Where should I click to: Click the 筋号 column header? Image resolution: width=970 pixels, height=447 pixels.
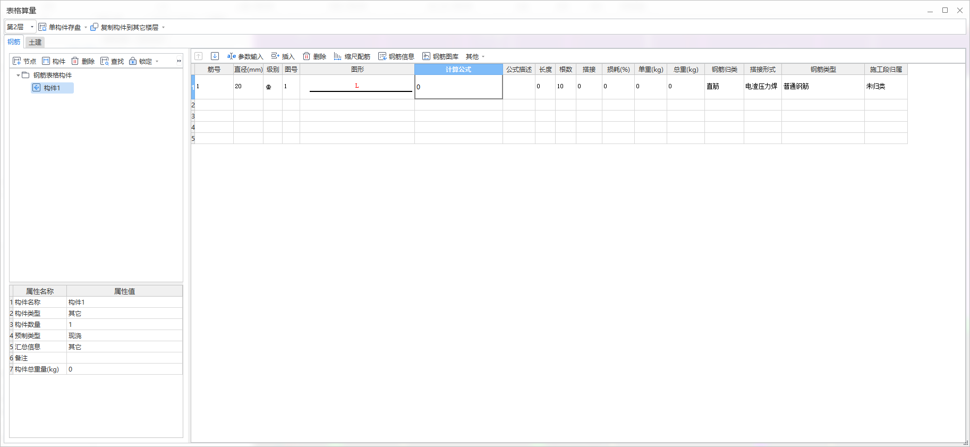[x=214, y=70]
